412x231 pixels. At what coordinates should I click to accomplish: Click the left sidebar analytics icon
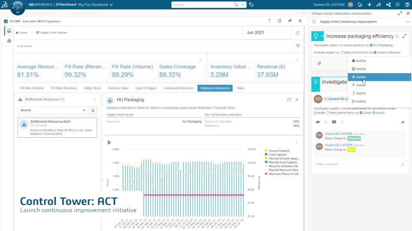(x=9, y=41)
